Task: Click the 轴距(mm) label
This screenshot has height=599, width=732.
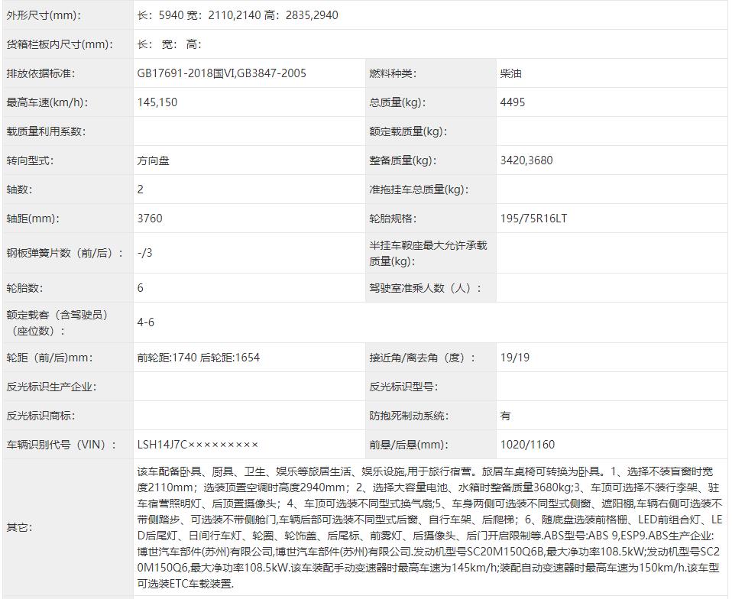Action: click(x=33, y=219)
